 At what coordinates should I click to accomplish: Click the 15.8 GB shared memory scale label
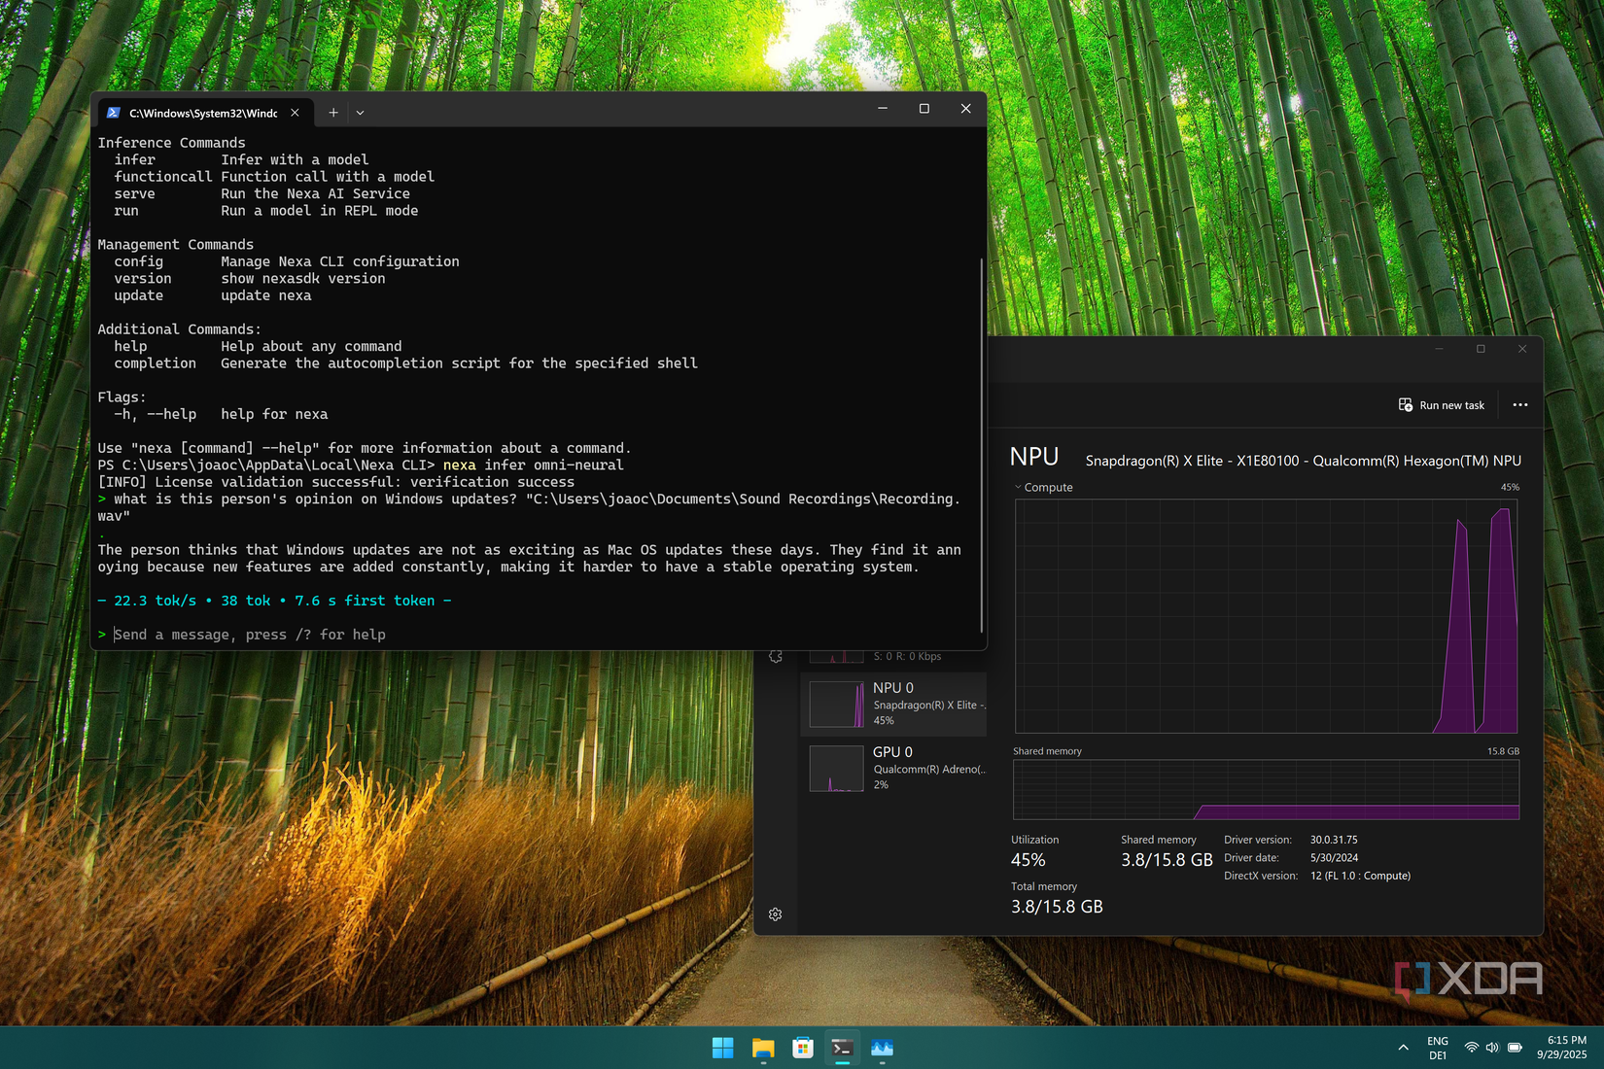pyautogui.click(x=1503, y=751)
